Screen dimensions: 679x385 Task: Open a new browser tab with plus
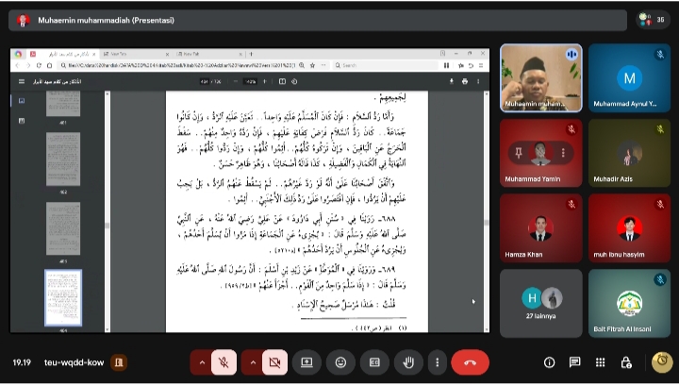[251, 54]
